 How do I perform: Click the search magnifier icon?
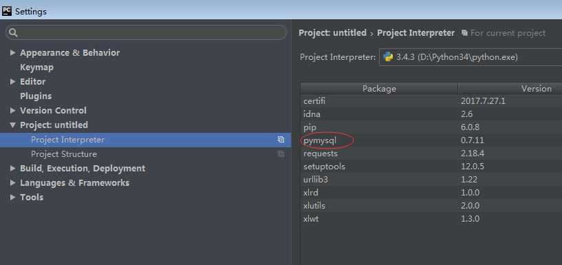13,32
